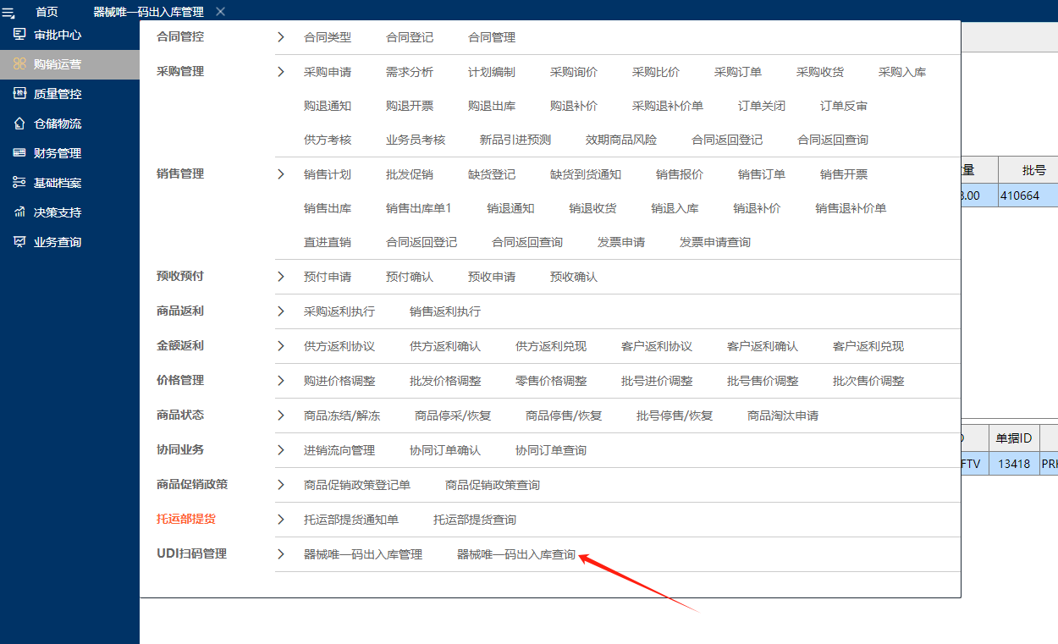This screenshot has height=644, width=1058.
Task: Open 采购入库 entry
Action: tap(902, 72)
